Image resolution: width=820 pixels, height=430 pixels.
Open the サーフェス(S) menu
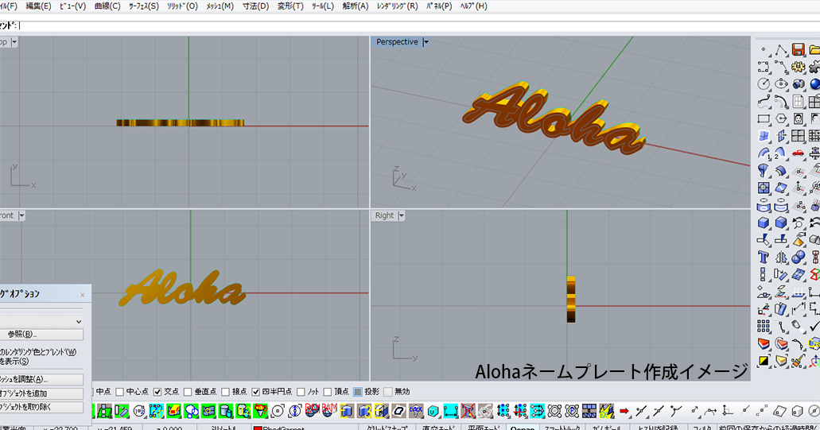click(143, 6)
